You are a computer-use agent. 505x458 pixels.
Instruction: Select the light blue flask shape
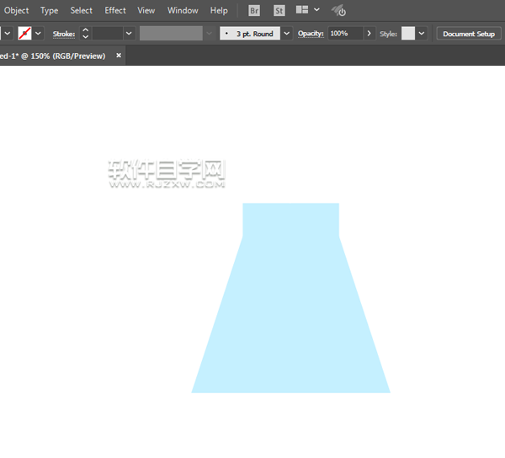click(x=290, y=320)
